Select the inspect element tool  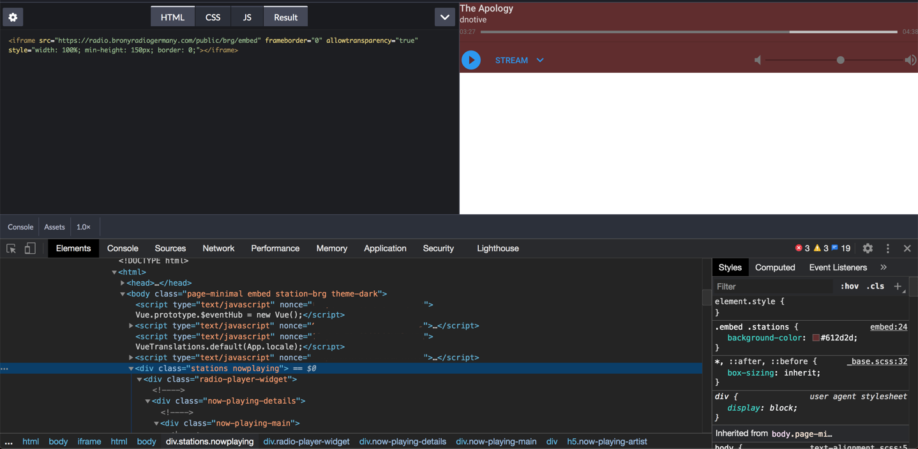(10, 248)
